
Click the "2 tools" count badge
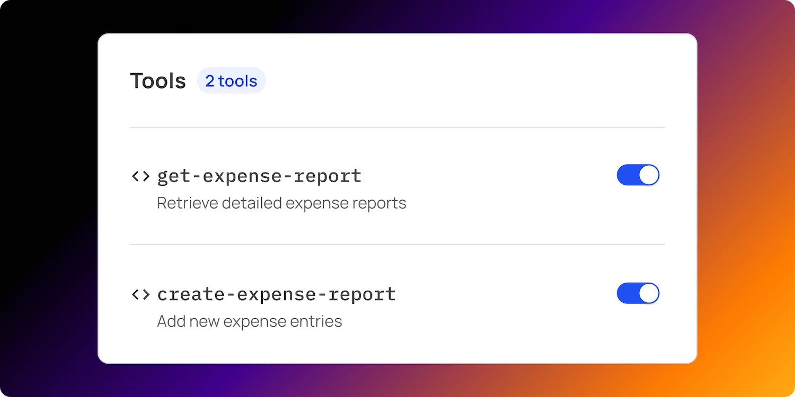pyautogui.click(x=231, y=81)
